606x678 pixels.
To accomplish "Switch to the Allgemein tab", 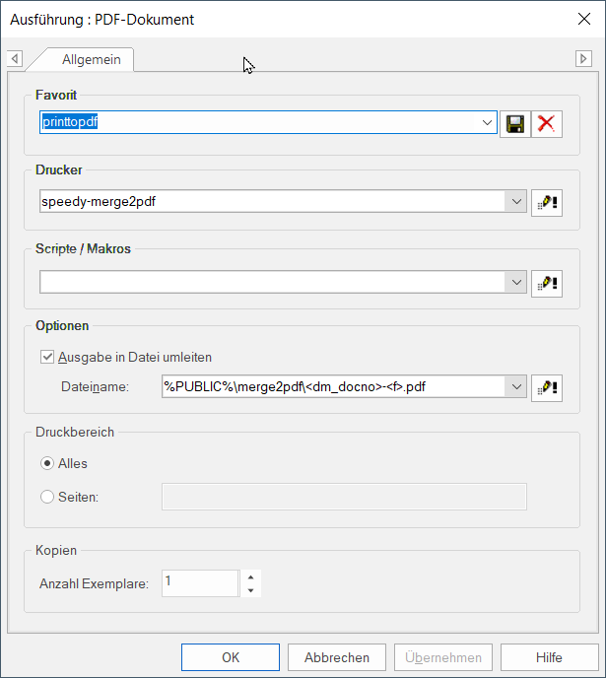I will click(x=91, y=59).
